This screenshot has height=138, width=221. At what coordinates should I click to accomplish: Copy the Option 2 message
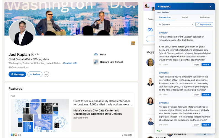pos(196,95)
